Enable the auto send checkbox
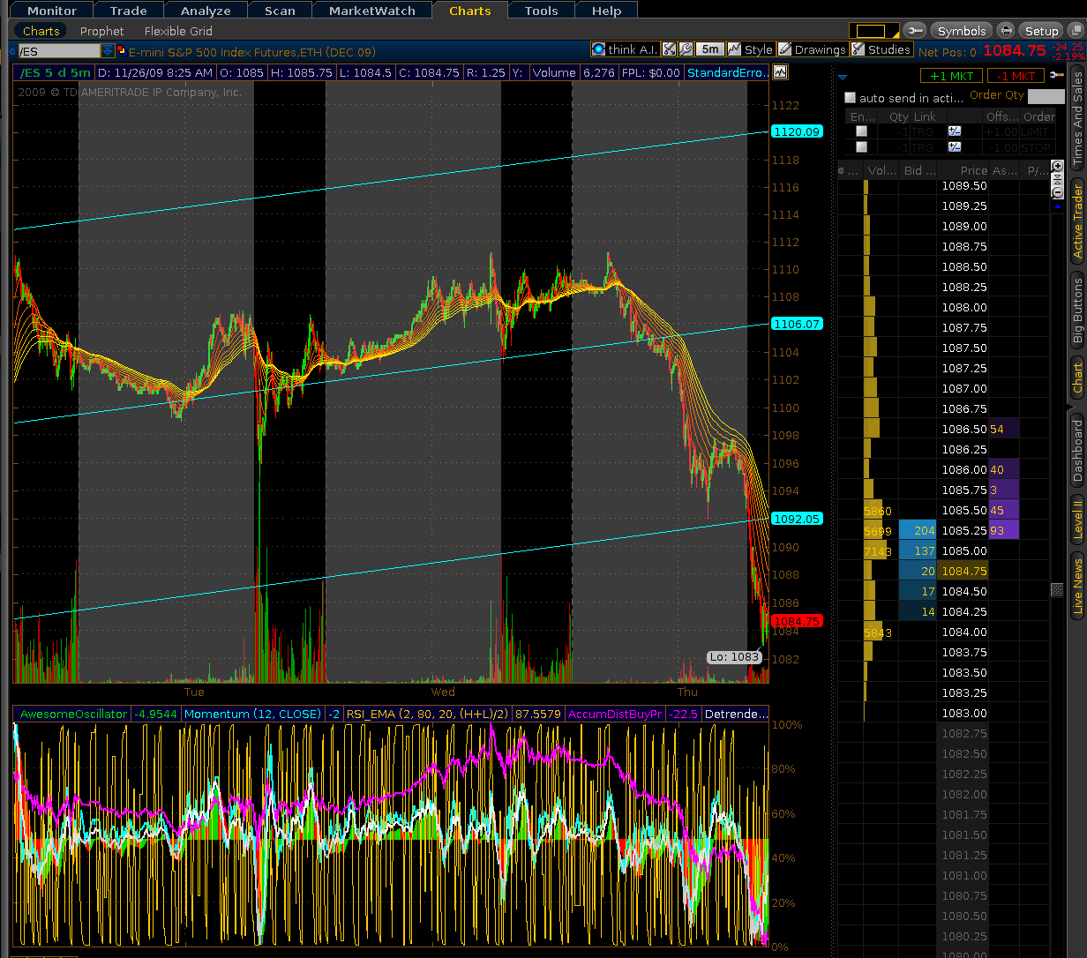The height and width of the screenshot is (958, 1087). click(851, 98)
